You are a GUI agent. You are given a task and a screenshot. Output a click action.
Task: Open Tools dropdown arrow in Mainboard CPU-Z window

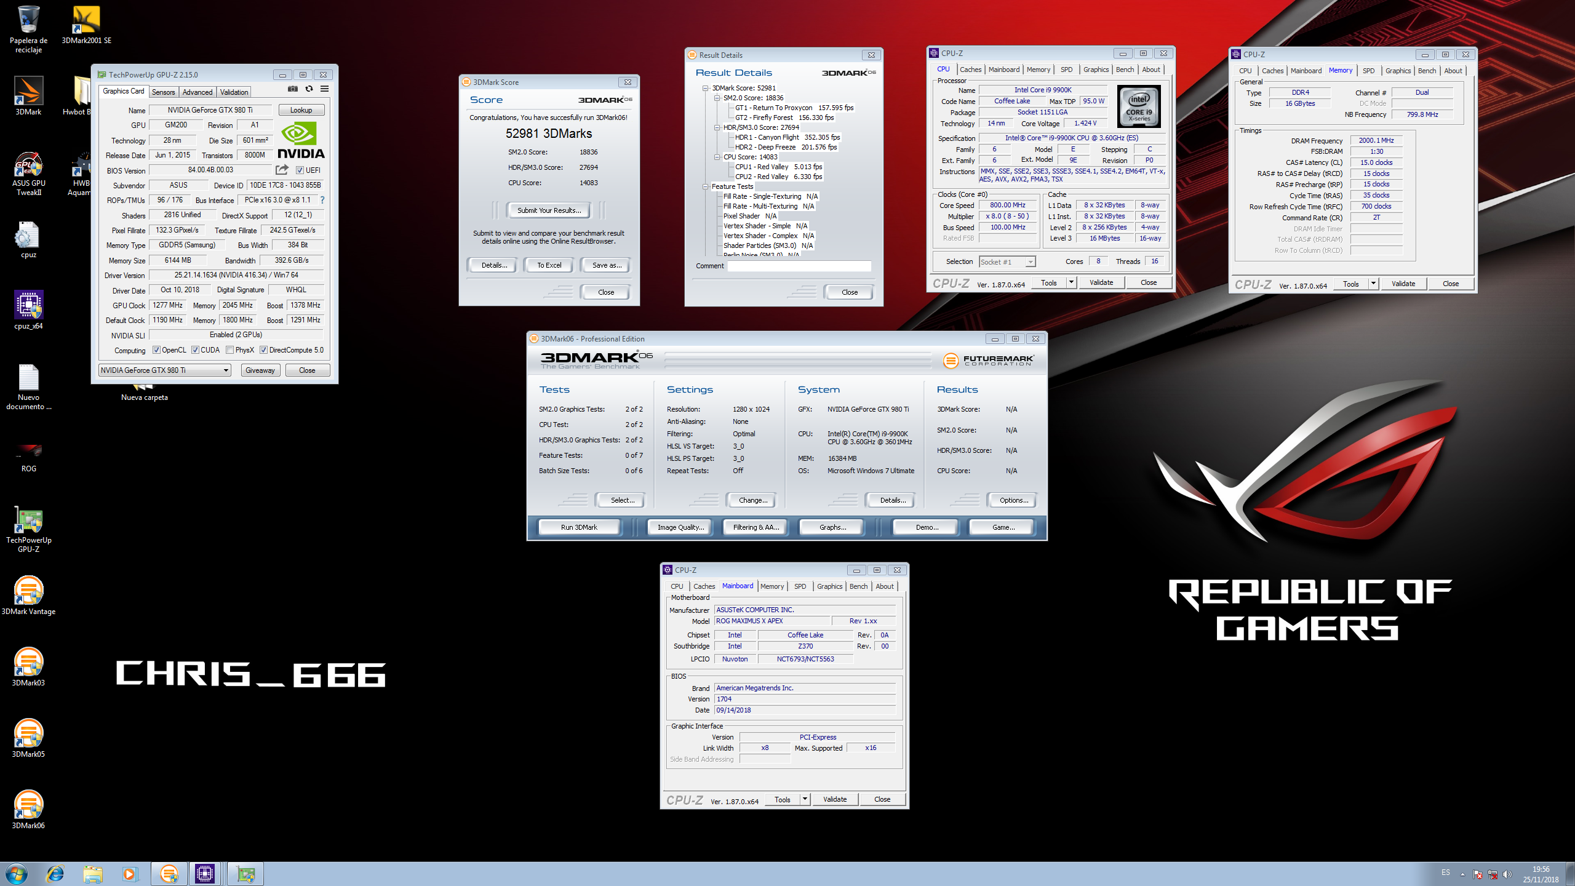pos(805,799)
